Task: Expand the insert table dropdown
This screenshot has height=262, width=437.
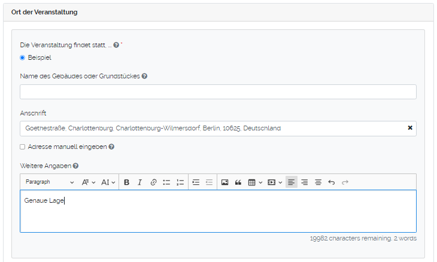Action: click(x=255, y=182)
